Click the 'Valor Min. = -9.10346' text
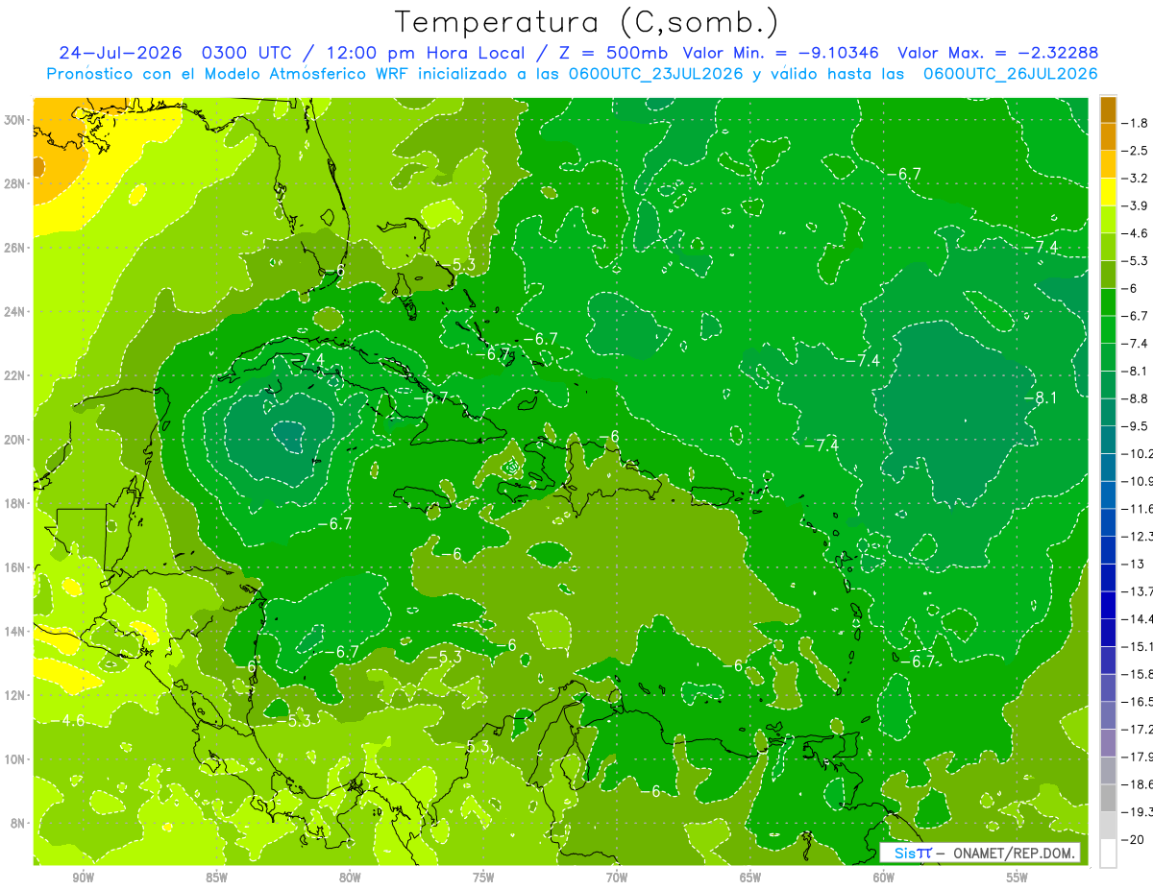 point(779,53)
